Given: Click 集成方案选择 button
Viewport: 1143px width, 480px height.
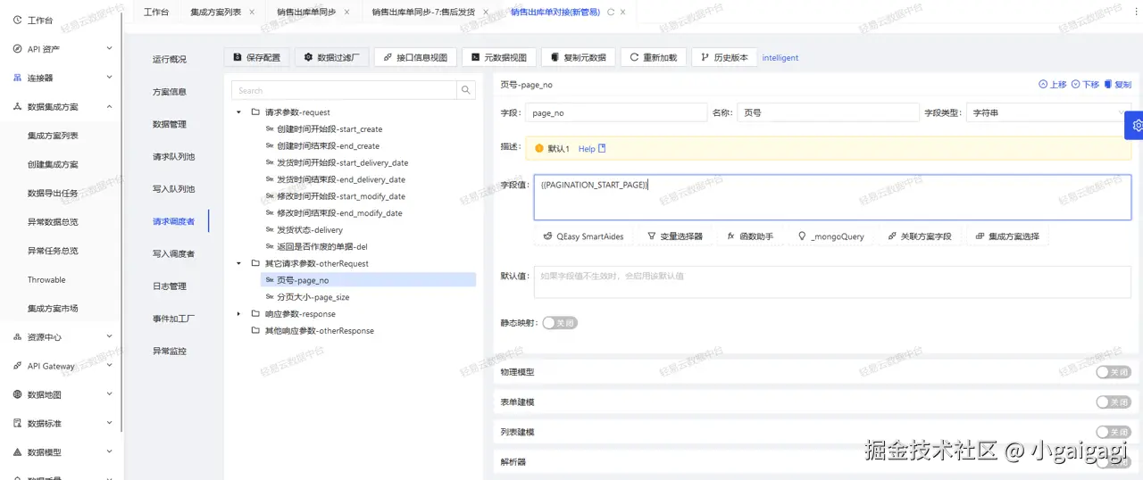Looking at the screenshot, I should click(x=1007, y=236).
